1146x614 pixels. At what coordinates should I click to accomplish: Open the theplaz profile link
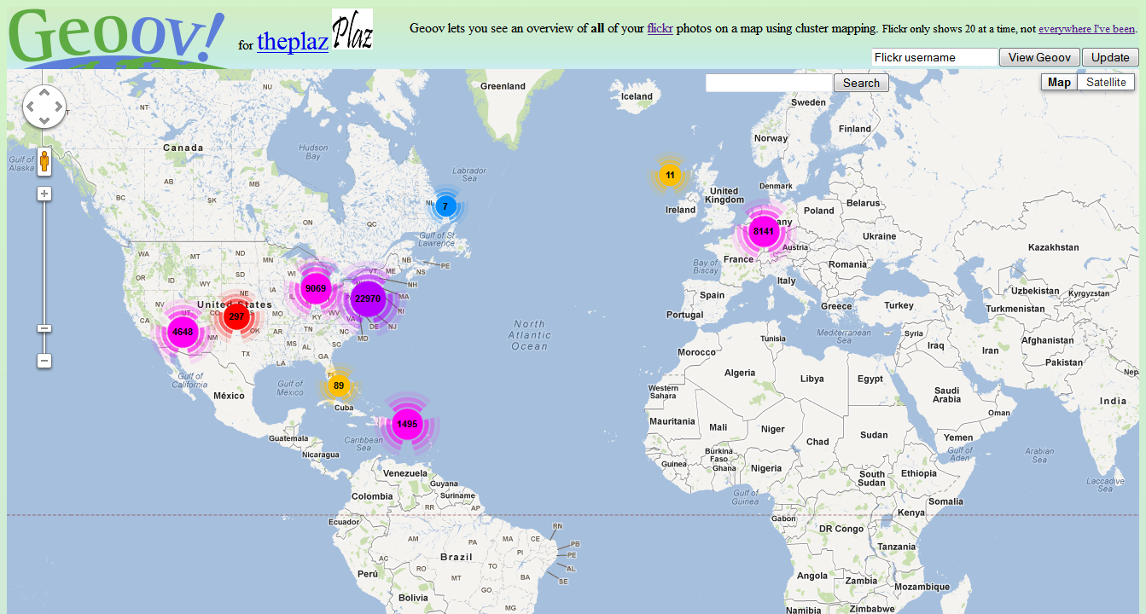293,42
